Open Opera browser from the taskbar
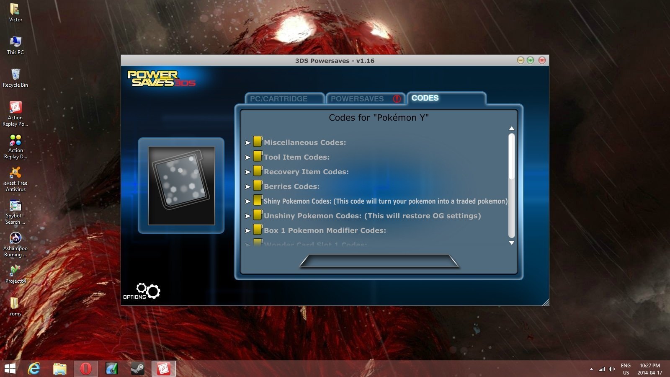The image size is (670, 377). coord(86,369)
